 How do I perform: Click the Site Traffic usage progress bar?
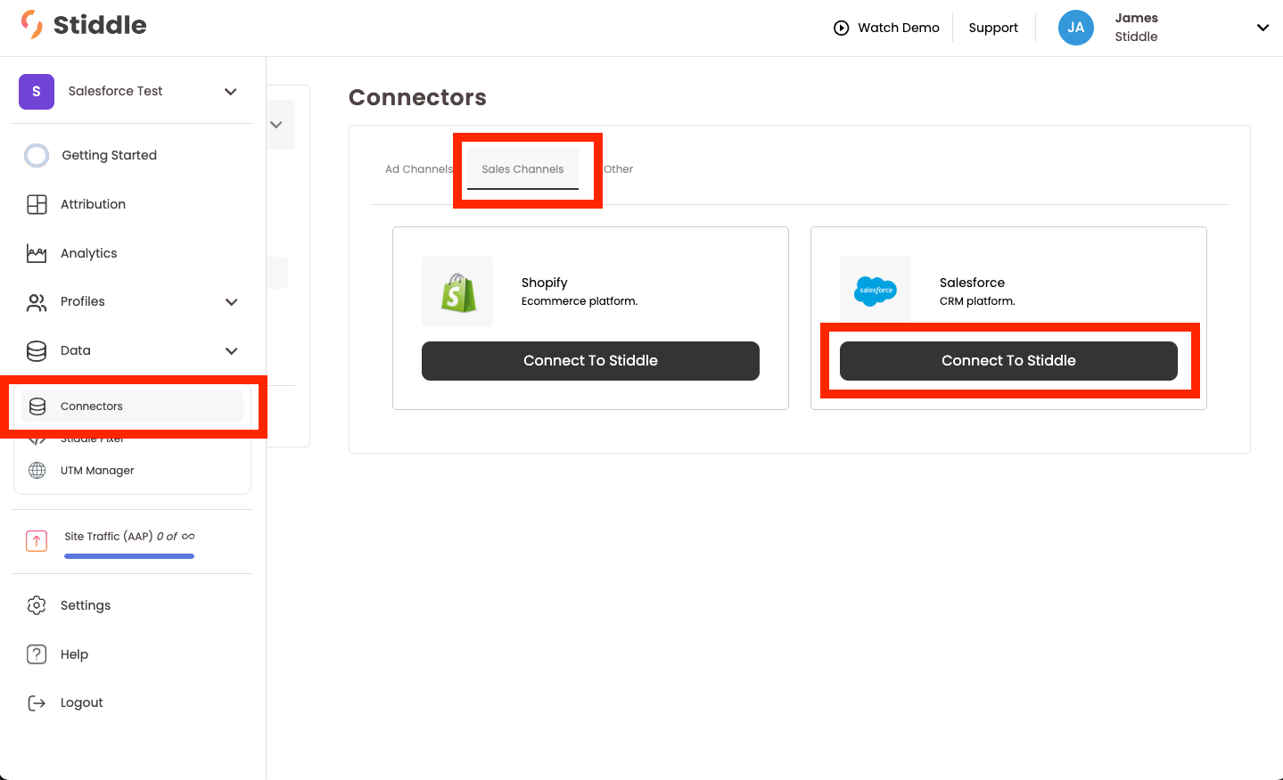[x=129, y=556]
